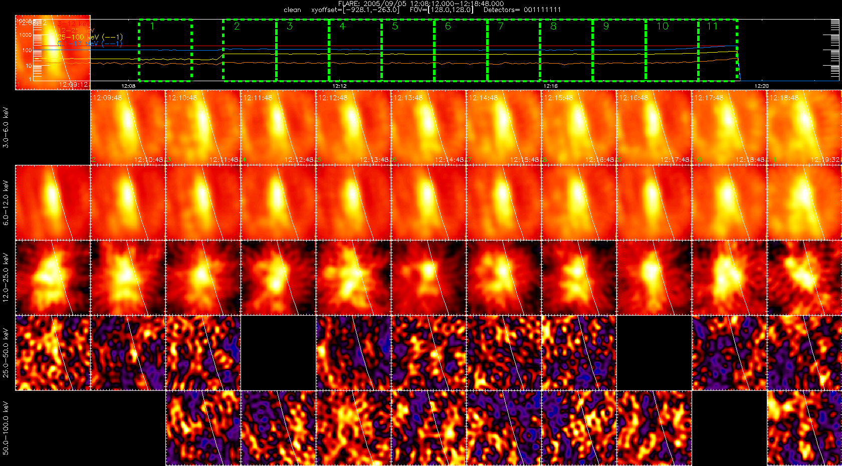Click the yellow '25-100 keV (--1)' legend entry
Viewport: 842px width, 466px height.
90,37
